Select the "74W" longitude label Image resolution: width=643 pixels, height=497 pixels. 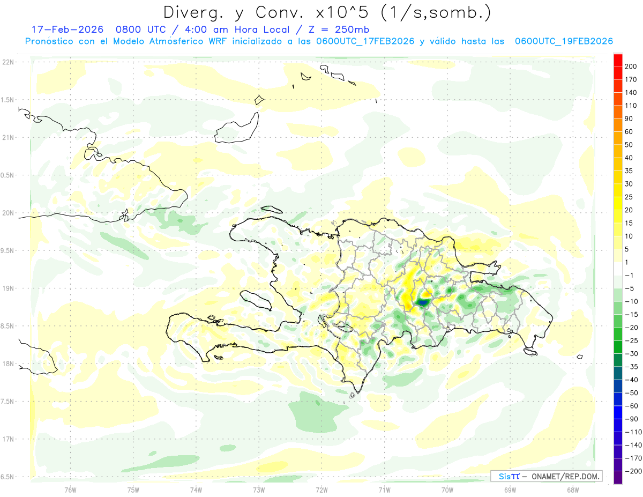196,489
